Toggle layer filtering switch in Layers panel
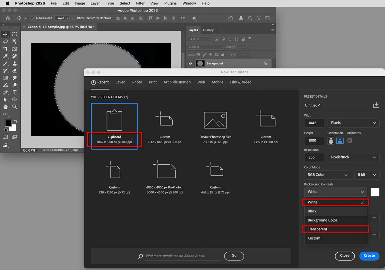The width and height of the screenshot is (385, 270). (x=250, y=38)
